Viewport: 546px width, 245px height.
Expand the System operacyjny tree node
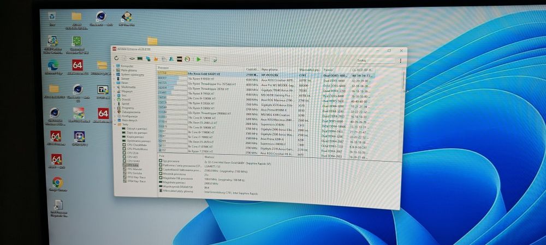(114, 74)
